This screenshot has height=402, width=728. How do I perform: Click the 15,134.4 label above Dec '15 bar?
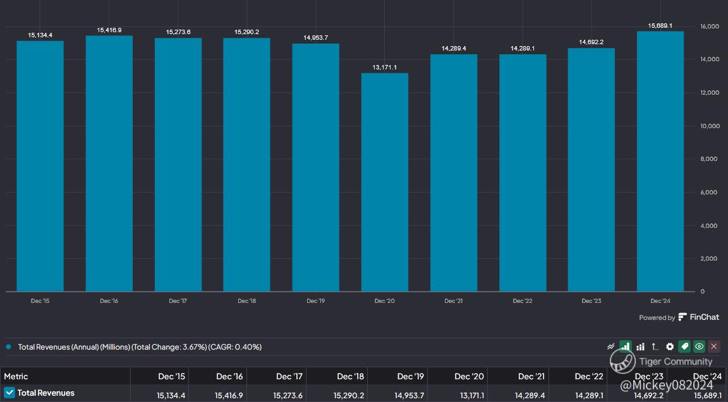pos(40,35)
